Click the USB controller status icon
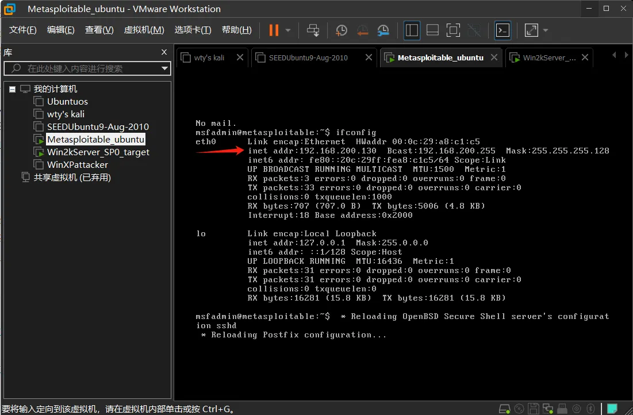The width and height of the screenshot is (633, 415). [x=562, y=409]
